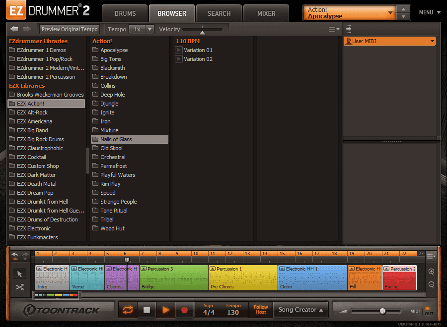Toggle MIDI OUT indicator
447x327 pixels.
pyautogui.click(x=429, y=314)
